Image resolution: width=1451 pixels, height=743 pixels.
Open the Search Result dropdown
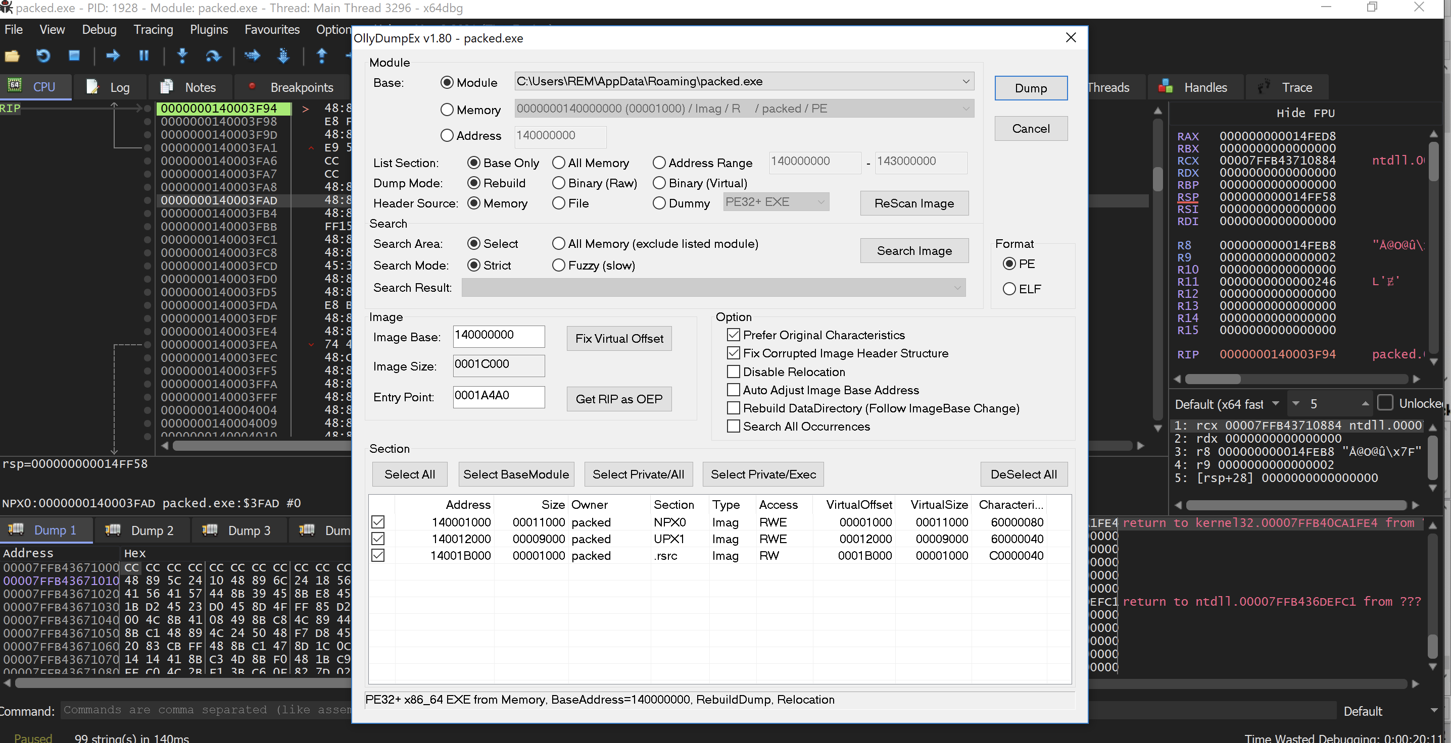[x=957, y=288]
